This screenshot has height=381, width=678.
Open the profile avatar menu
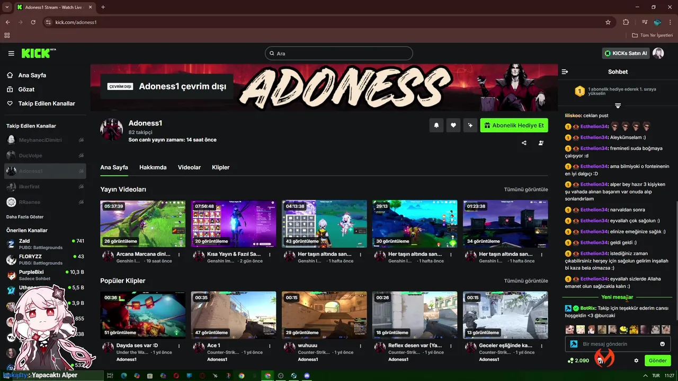tap(658, 53)
